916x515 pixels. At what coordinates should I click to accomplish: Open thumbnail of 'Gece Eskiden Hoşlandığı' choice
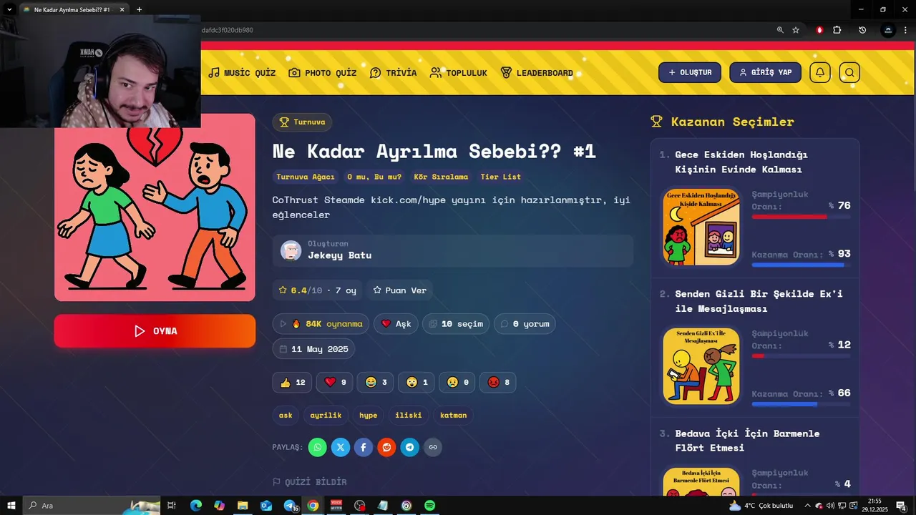(701, 227)
